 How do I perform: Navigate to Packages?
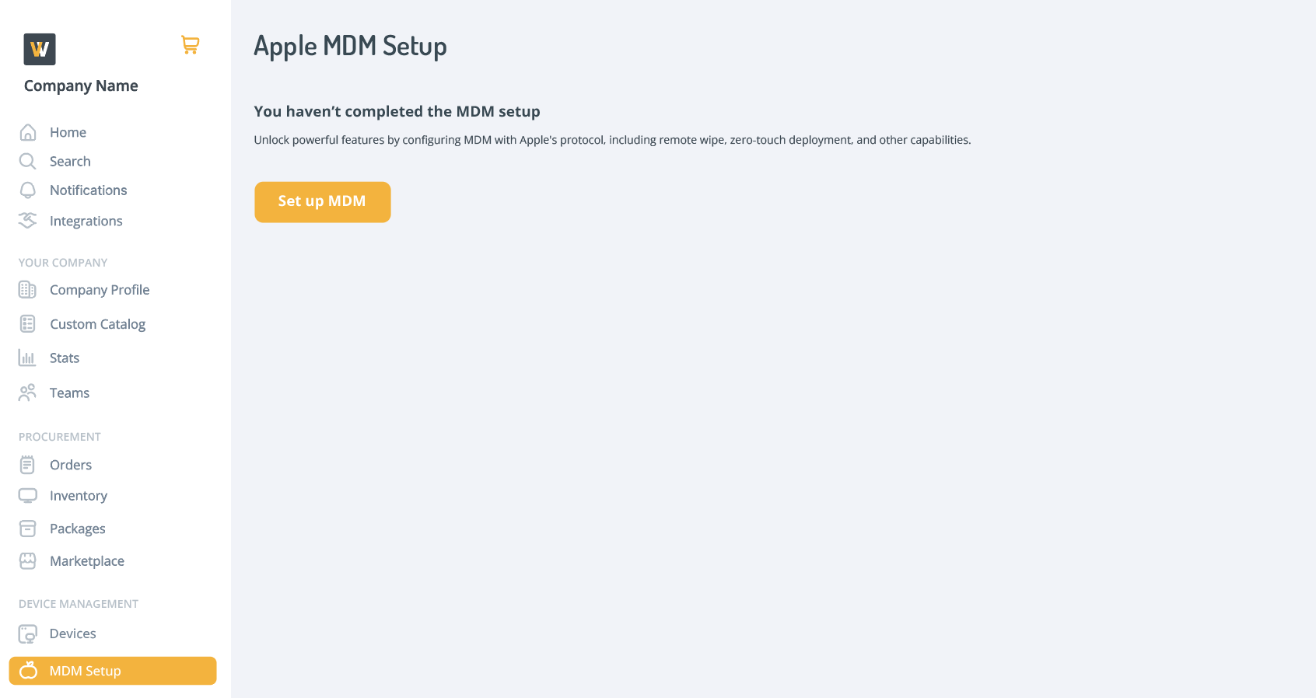pyautogui.click(x=78, y=529)
